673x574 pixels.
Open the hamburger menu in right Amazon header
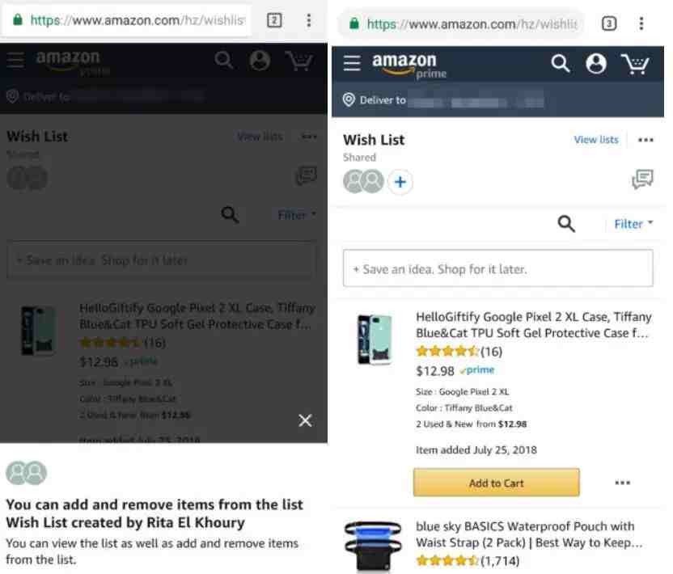[x=352, y=63]
